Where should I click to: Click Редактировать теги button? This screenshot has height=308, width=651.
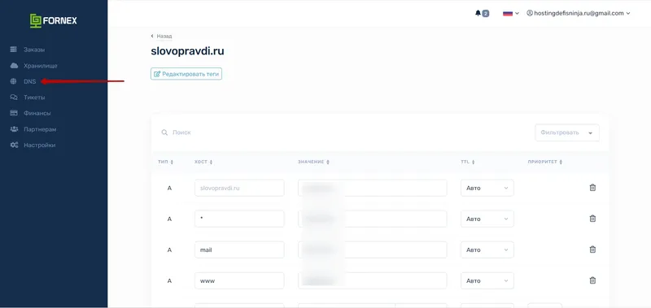tap(186, 74)
